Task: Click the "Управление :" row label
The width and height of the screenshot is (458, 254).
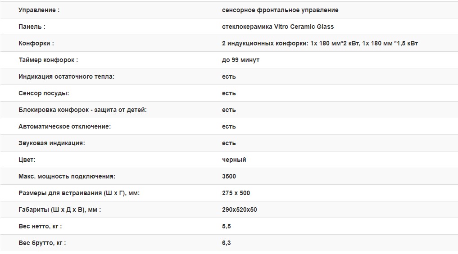Action: pos(39,10)
